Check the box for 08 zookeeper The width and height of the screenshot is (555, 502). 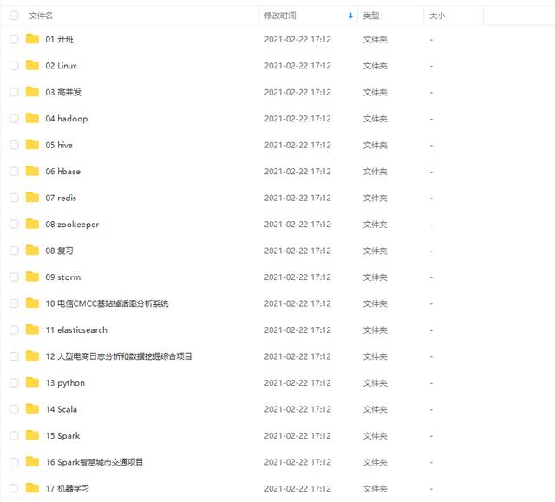[14, 225]
